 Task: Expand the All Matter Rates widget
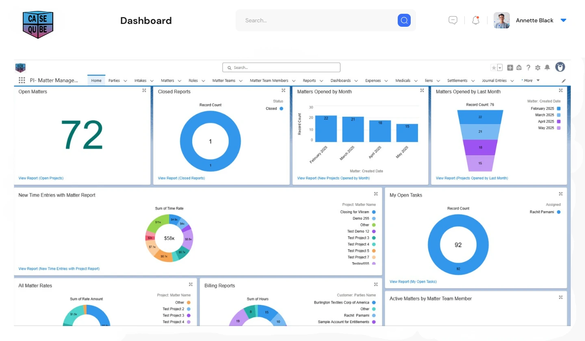tap(191, 284)
